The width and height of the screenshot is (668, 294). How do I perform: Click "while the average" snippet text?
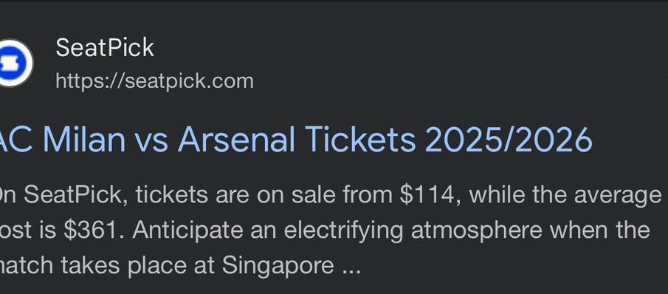[565, 196]
